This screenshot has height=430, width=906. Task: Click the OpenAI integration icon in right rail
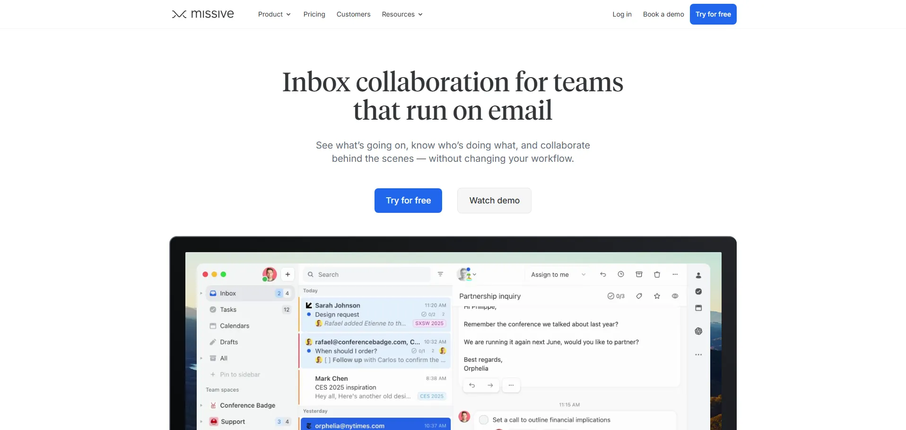pyautogui.click(x=698, y=331)
